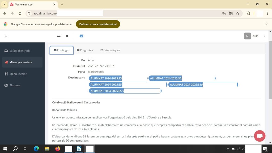Viewport: 272px width, 153px height.
Task: Expand the Chrome tab search chevron
Action: click(4, 4)
